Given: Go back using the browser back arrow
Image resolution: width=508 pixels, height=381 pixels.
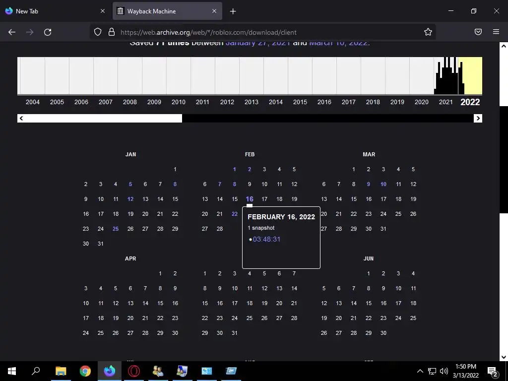Looking at the screenshot, I should (12, 32).
